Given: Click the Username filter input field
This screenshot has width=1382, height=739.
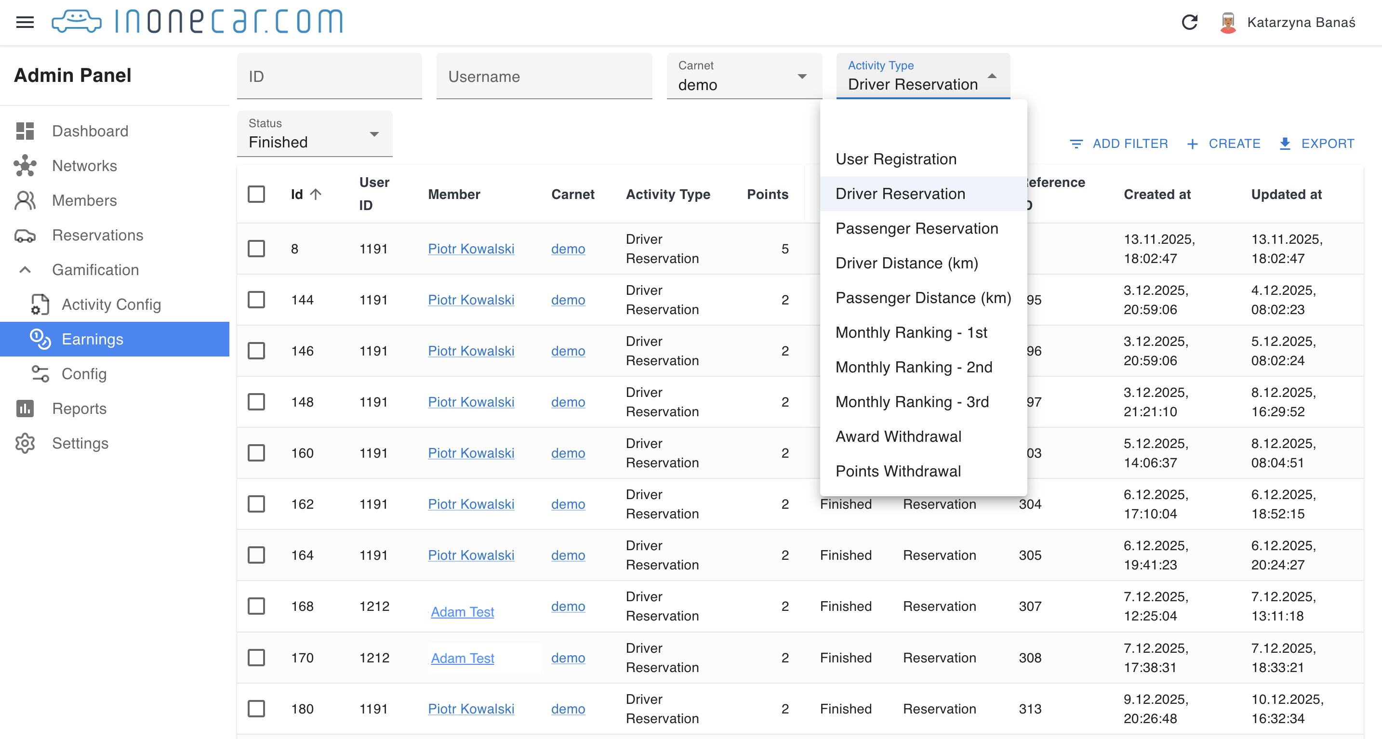Looking at the screenshot, I should click(x=544, y=77).
